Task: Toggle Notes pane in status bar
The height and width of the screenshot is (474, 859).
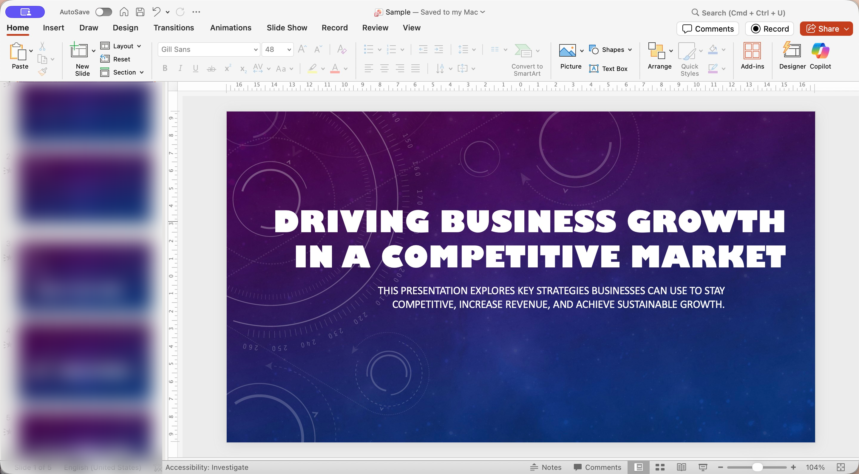Action: tap(546, 467)
